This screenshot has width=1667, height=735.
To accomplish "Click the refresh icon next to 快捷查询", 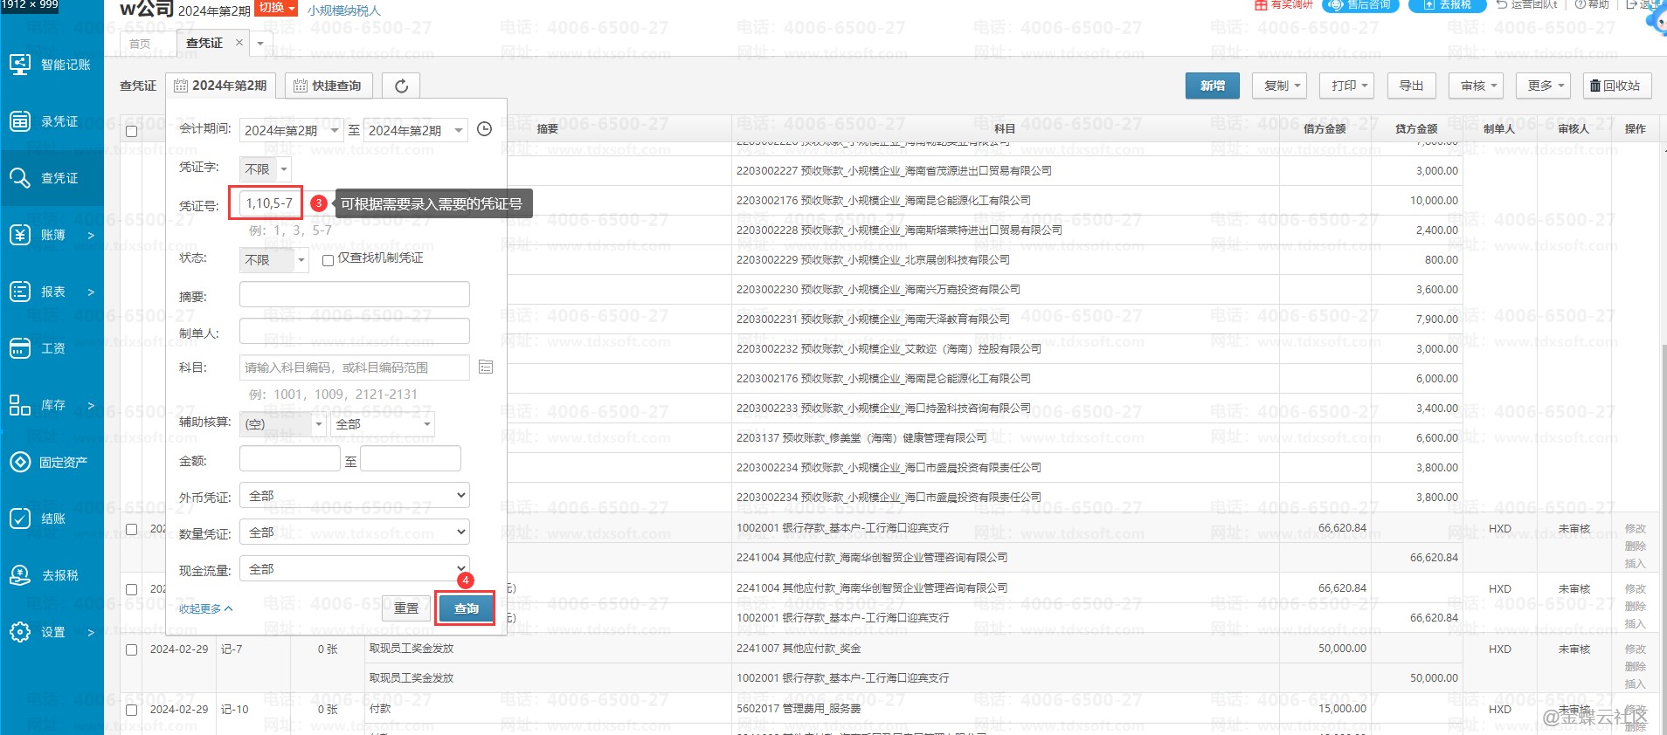I will tap(401, 86).
